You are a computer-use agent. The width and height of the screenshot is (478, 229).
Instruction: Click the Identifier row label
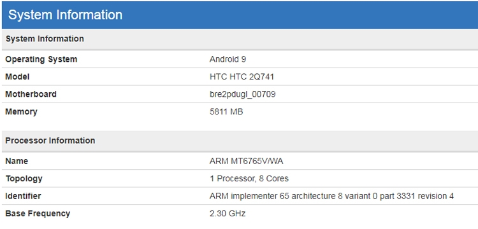(23, 196)
